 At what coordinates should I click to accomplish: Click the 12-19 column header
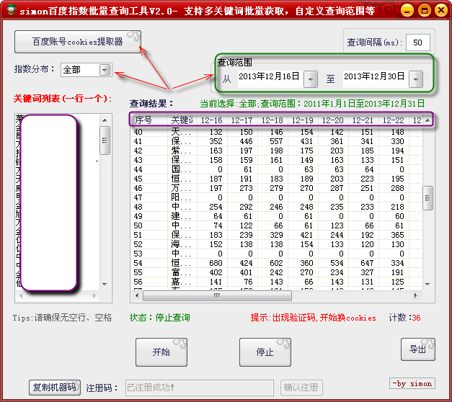(x=303, y=120)
